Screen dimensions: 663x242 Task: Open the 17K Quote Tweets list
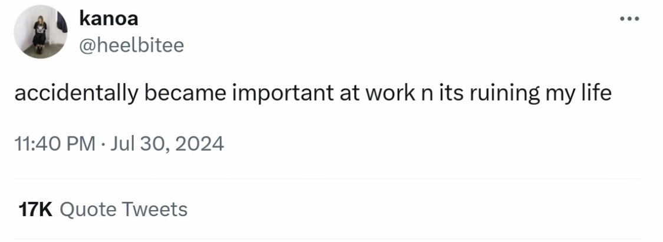tap(103, 209)
